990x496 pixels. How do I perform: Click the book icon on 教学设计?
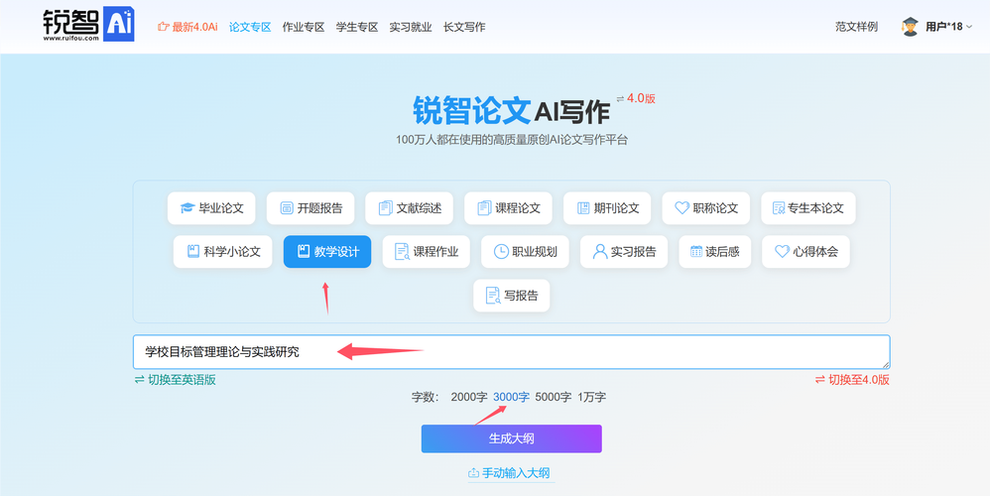[304, 251]
